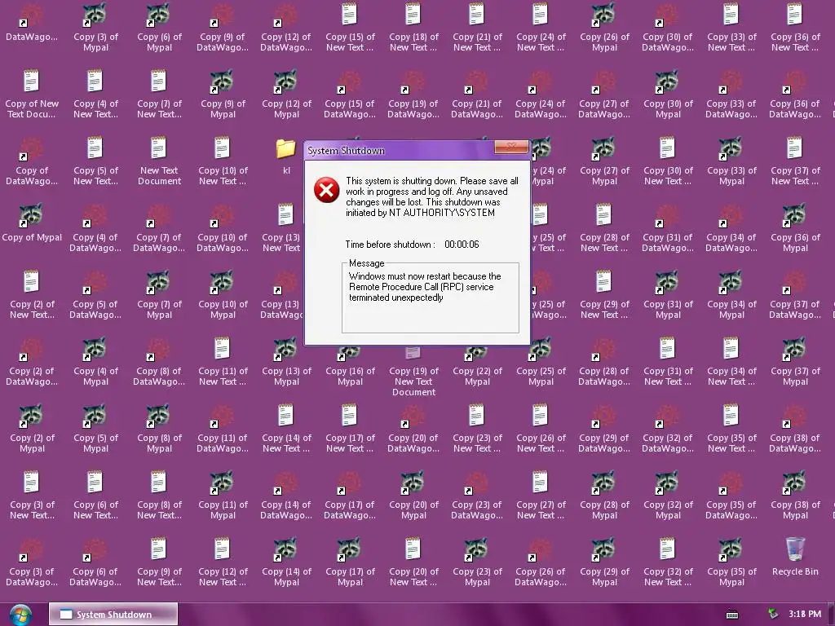This screenshot has height=626, width=835.
Task: Select 'Copy (3) of DataWago...' shortcut
Action: pyautogui.click(x=32, y=562)
